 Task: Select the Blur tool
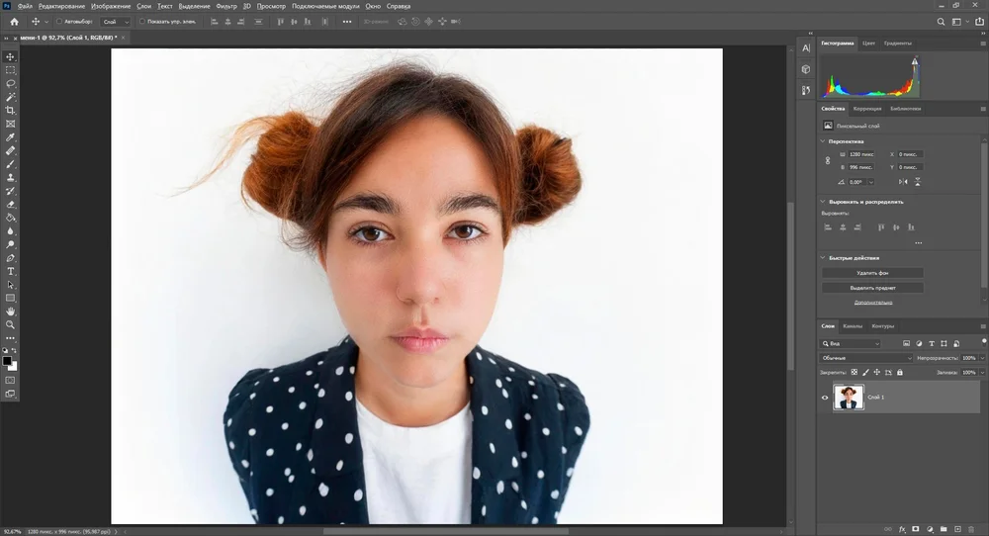click(10, 230)
